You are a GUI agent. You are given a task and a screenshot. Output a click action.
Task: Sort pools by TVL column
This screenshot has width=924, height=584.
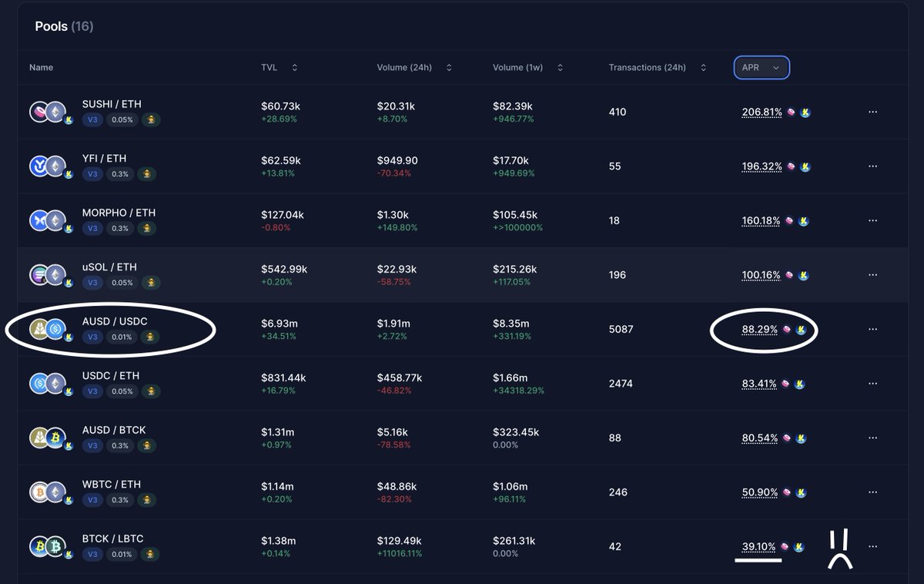coord(280,68)
